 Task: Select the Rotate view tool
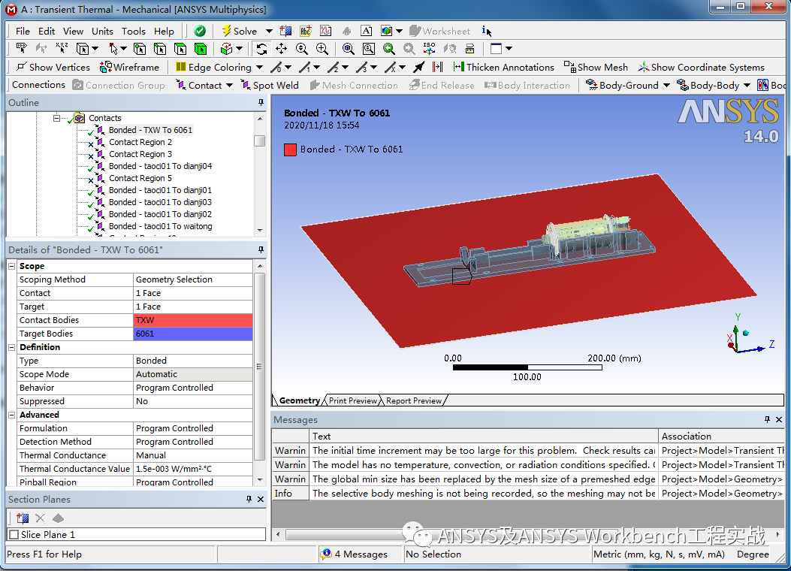(x=261, y=48)
